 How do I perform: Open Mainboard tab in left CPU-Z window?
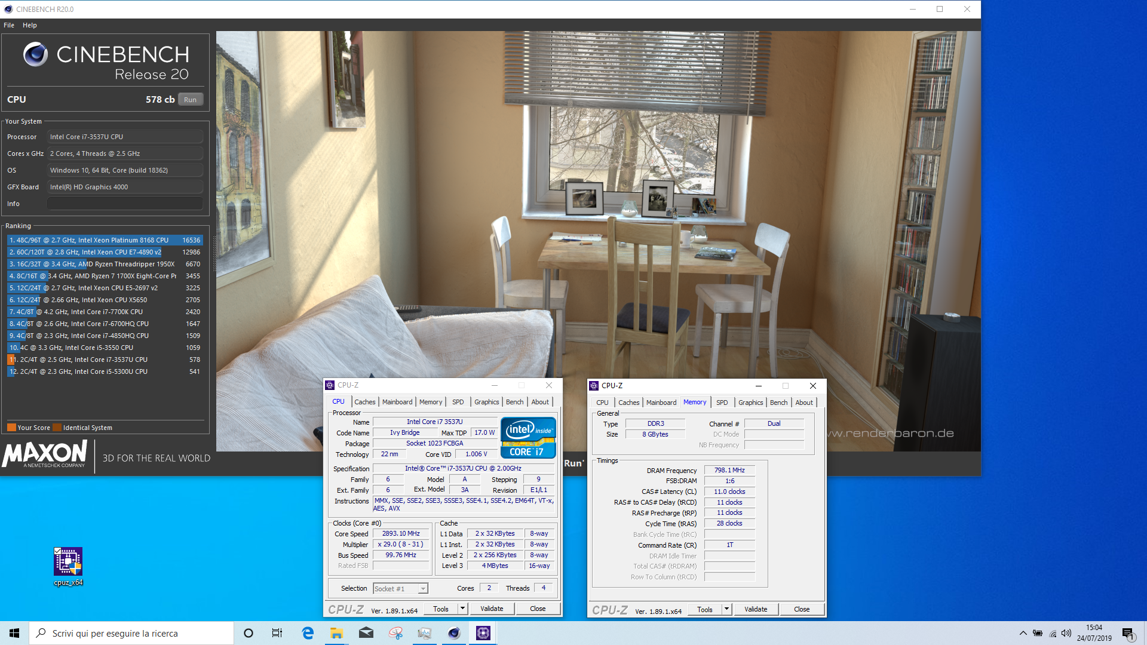(x=397, y=402)
